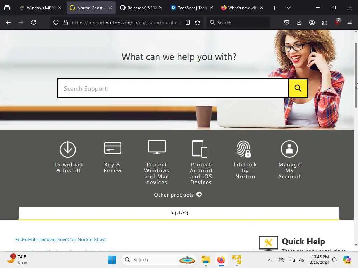The width and height of the screenshot is (358, 268).
Task: Open Firefox View icon at tab bar start
Action: pos(7,8)
